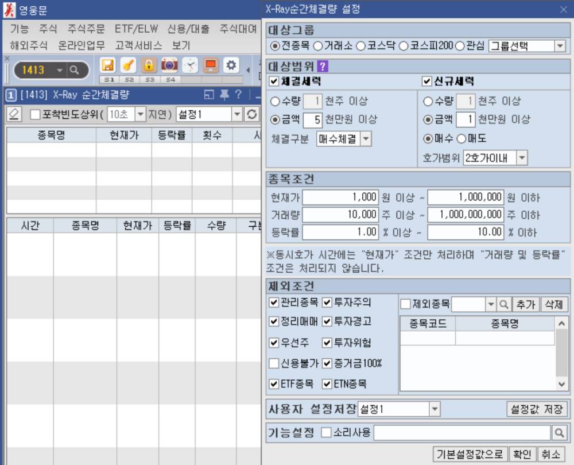Click the clock icon in the toolbar
Viewport: 574px width, 465px height.
pyautogui.click(x=190, y=65)
